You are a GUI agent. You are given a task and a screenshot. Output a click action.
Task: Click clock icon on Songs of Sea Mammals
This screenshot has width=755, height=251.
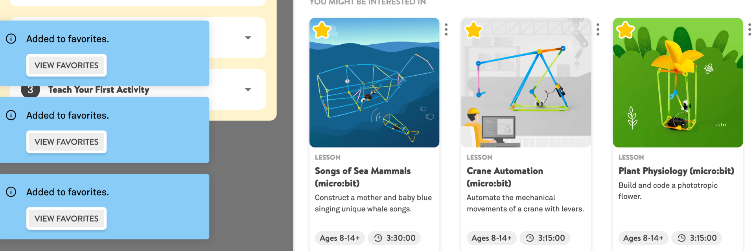pos(378,238)
